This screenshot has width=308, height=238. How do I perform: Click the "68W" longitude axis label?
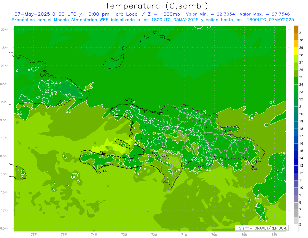tap(274, 234)
